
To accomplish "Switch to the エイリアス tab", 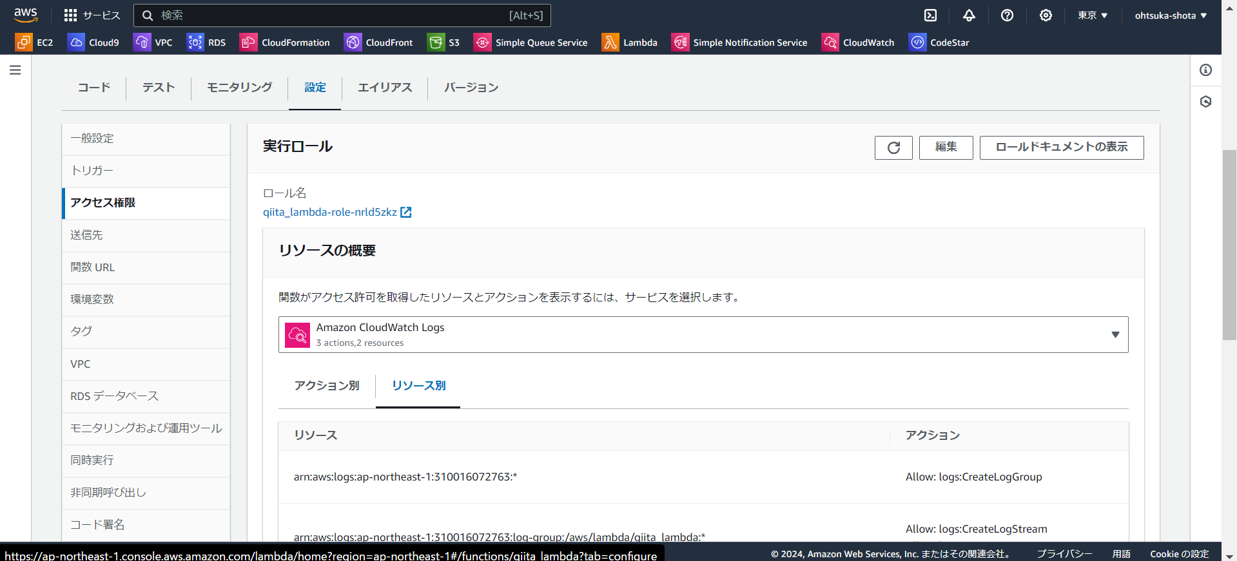I will pos(385,88).
